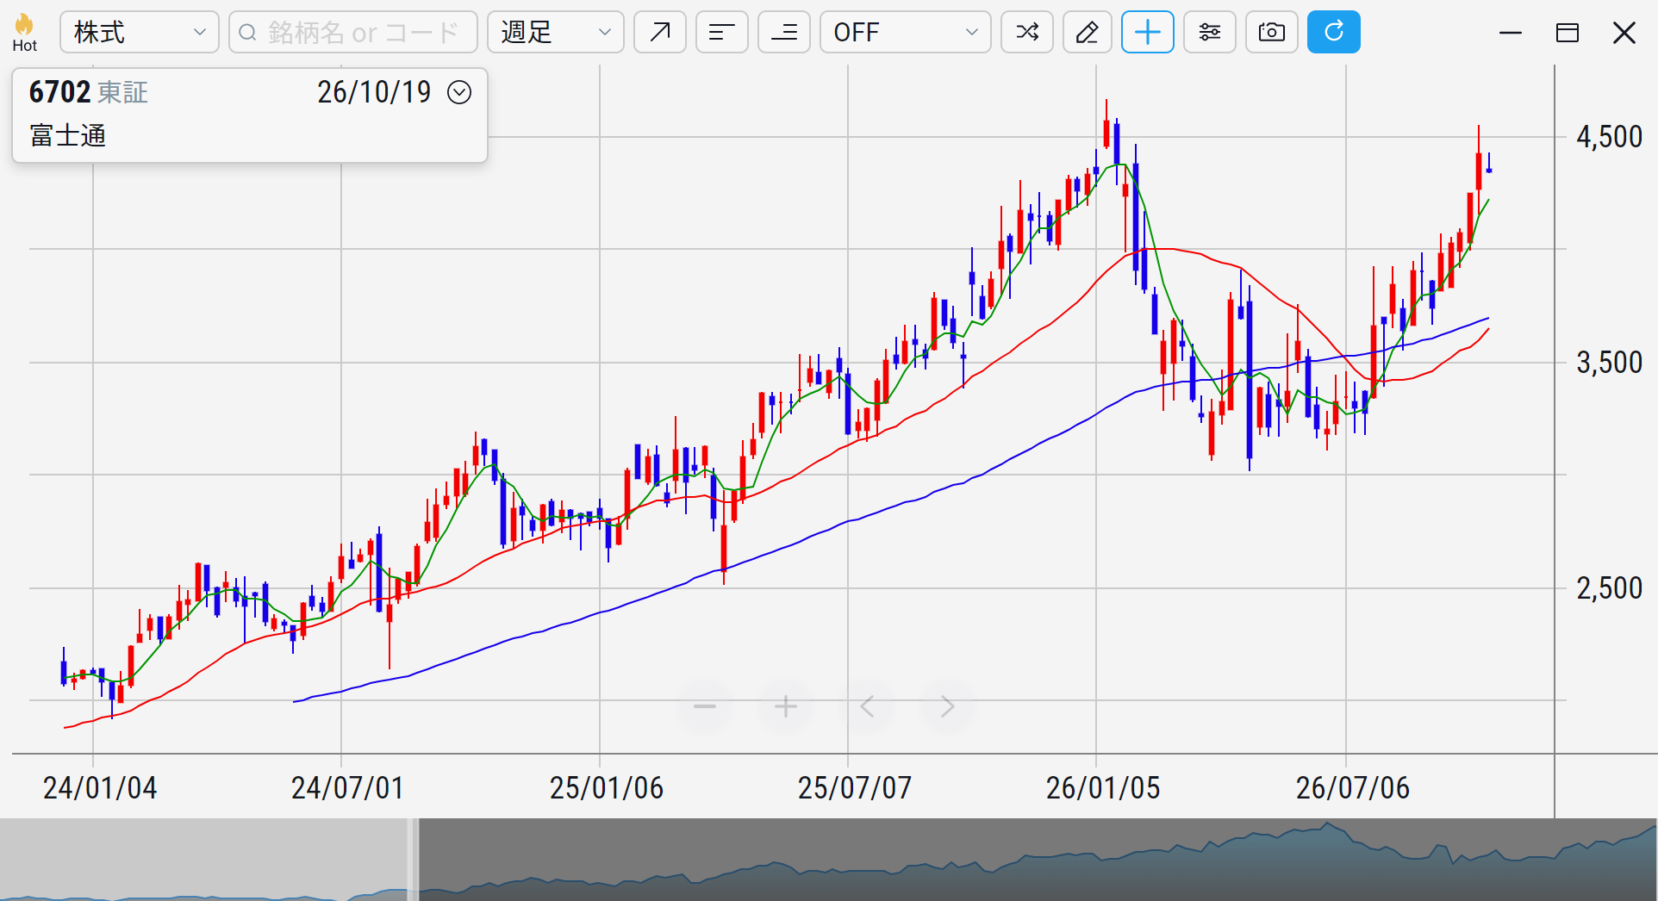
Task: Minimize the chart window
Action: tap(1511, 33)
